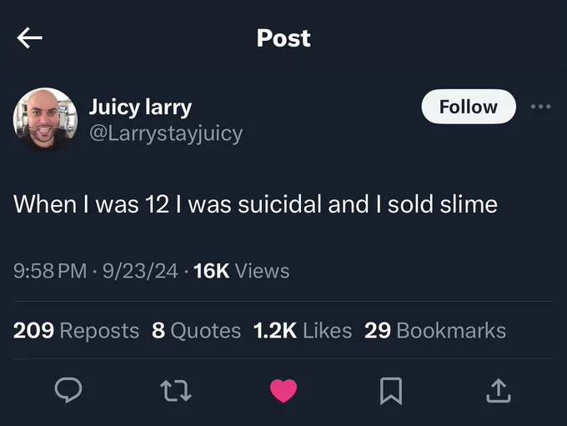Viewport: 567px width, 426px height.
Task: Repost using the retweet arrows icon
Action: (176, 390)
